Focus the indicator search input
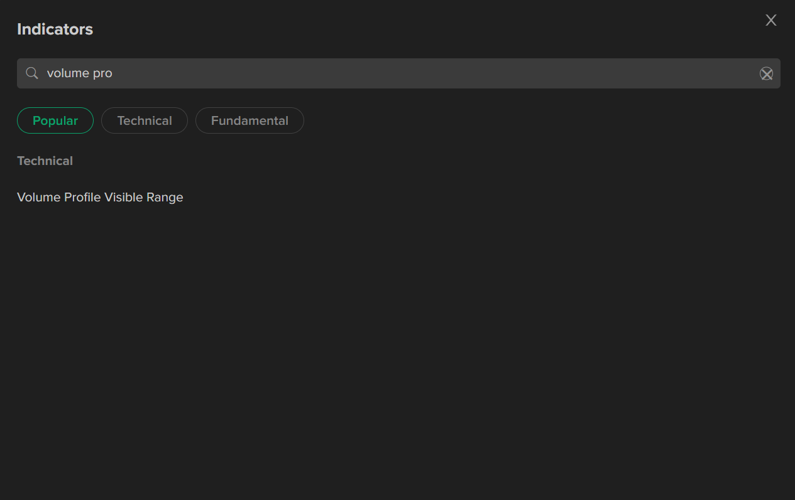Image resolution: width=795 pixels, height=500 pixels. (x=398, y=73)
